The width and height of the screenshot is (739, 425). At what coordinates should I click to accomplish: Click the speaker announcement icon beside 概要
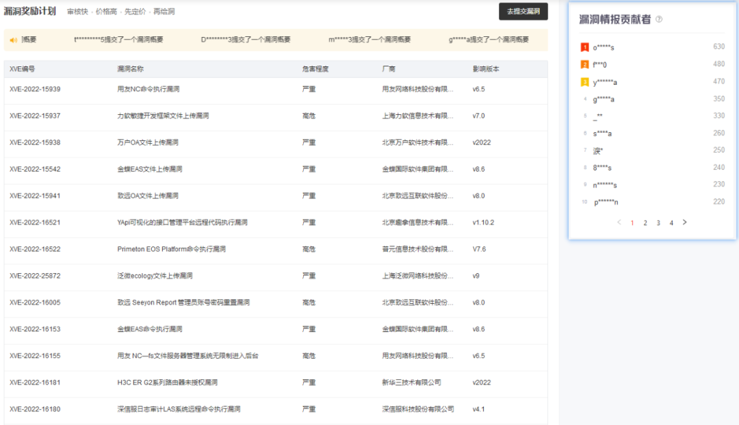[x=13, y=40]
